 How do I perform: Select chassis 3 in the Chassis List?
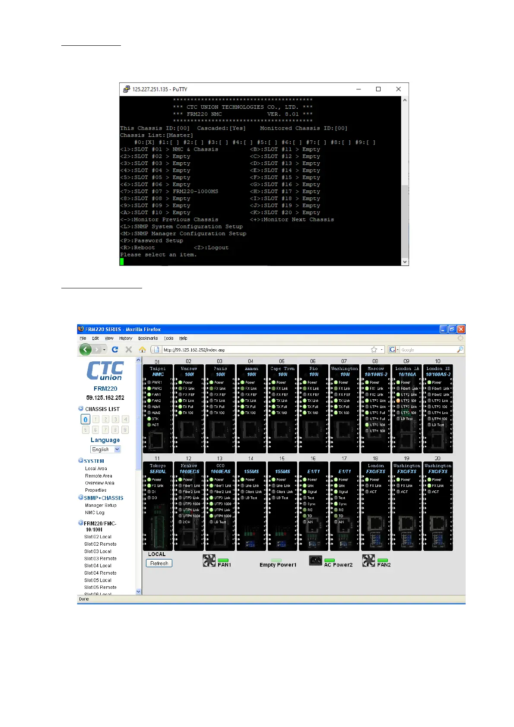115,419
